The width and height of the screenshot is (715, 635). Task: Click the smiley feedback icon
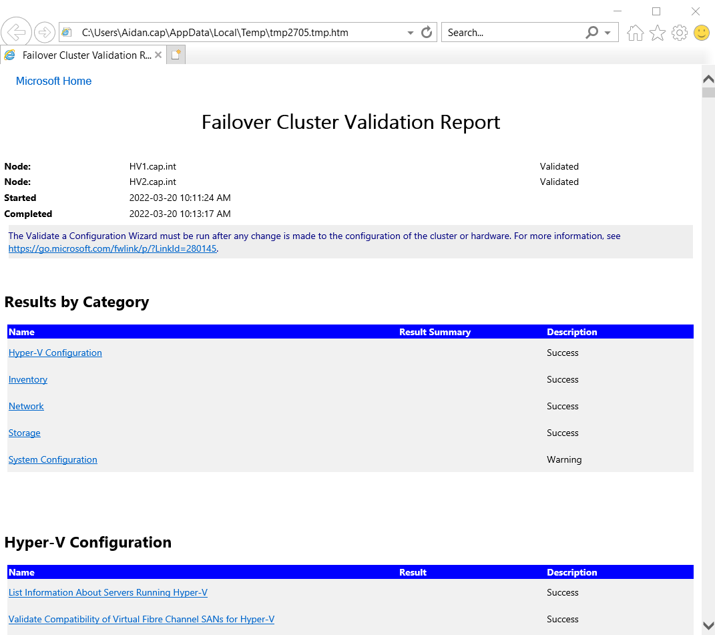(702, 33)
